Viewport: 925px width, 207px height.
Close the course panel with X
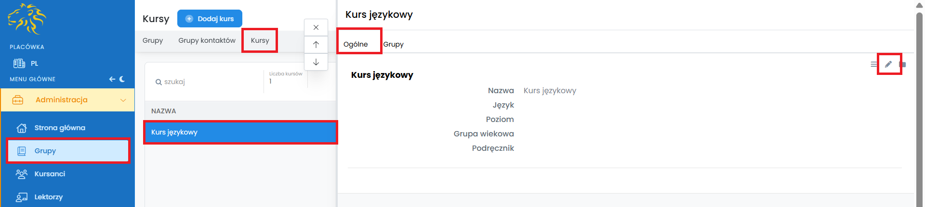click(316, 27)
